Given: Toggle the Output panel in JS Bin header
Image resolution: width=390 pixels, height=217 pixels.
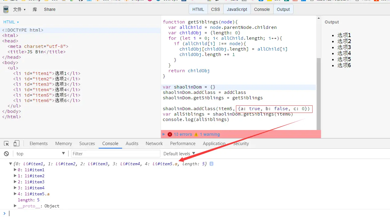Looking at the screenshot, I should click(283, 9).
